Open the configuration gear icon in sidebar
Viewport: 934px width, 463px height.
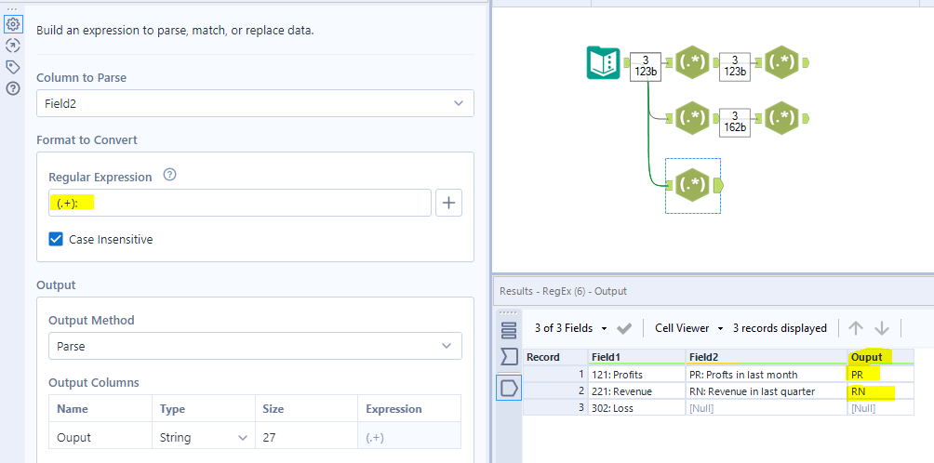point(13,25)
